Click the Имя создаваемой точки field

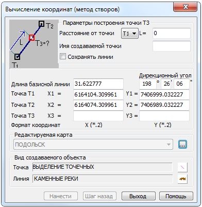[x=172, y=46]
